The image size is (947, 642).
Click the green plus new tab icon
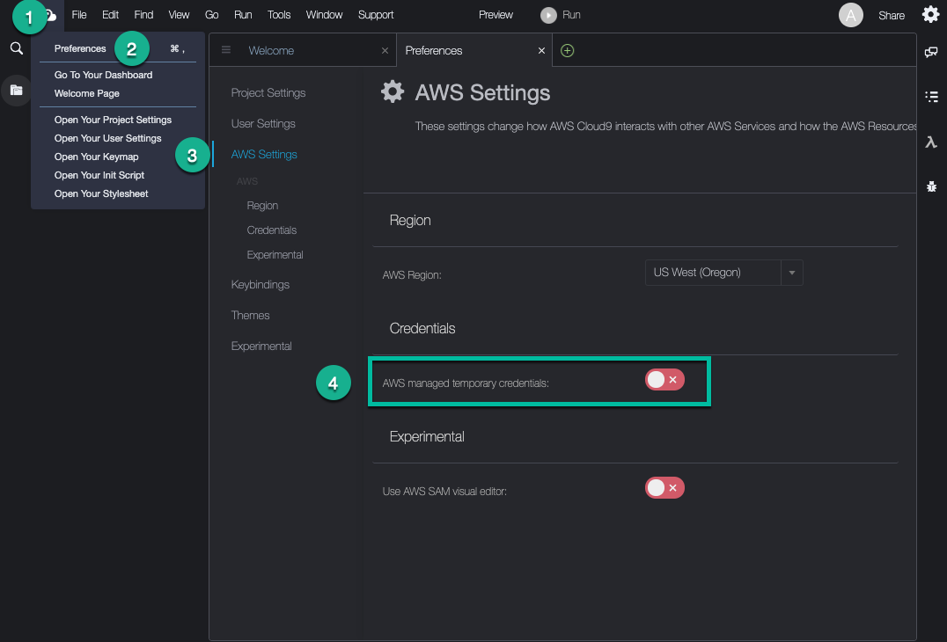tap(567, 51)
